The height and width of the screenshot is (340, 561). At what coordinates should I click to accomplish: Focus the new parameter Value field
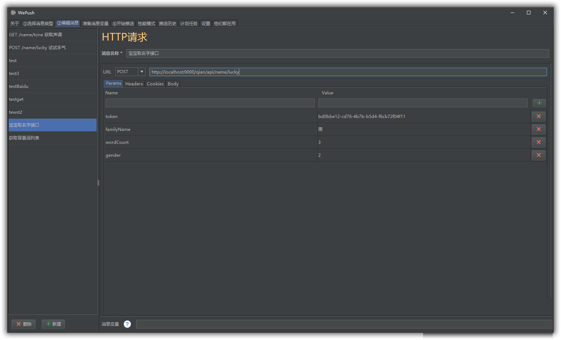(423, 103)
